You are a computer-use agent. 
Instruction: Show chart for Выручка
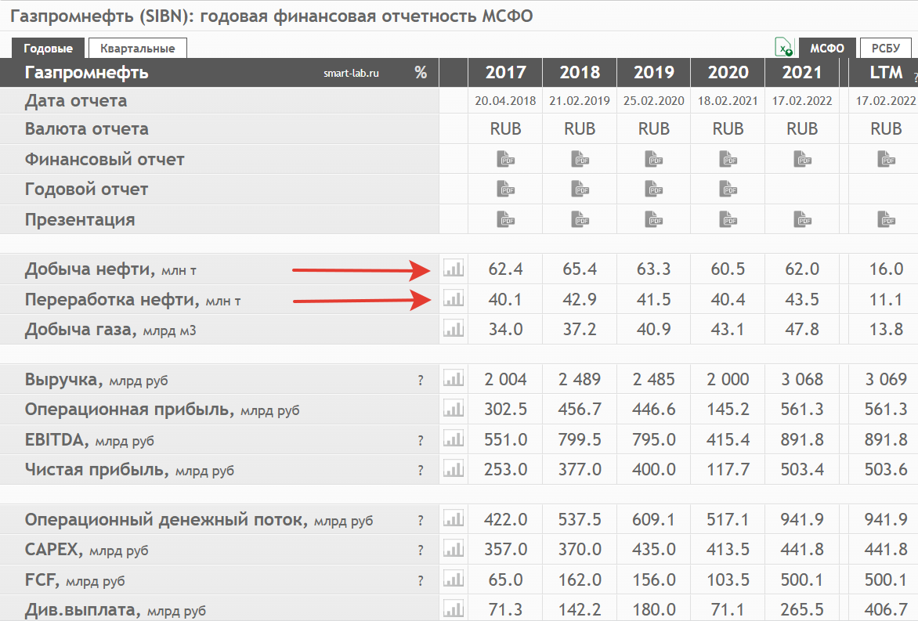454,378
